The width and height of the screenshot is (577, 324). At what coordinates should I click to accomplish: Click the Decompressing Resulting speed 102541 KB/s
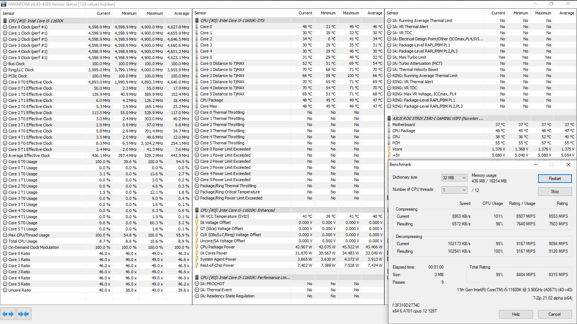tap(459, 251)
